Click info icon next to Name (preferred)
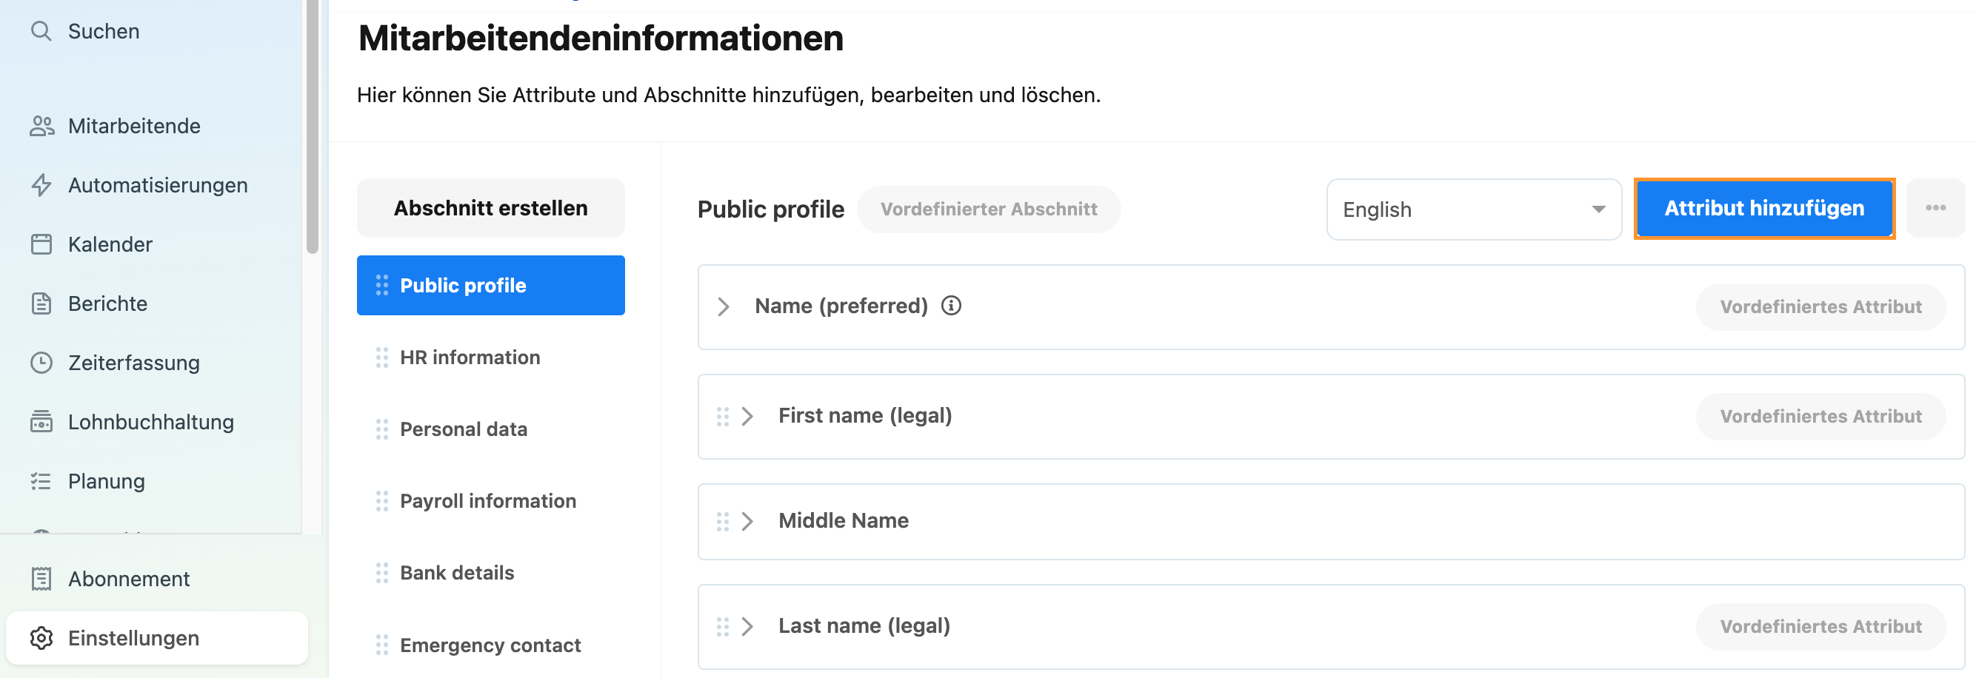This screenshot has height=678, width=1976. coord(951,305)
